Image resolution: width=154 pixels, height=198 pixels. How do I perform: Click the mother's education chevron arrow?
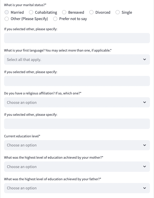pos(145,167)
